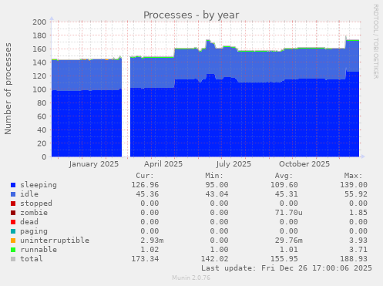
Task: Click the 'uninterruptible' legend label
Action: pos(55,241)
